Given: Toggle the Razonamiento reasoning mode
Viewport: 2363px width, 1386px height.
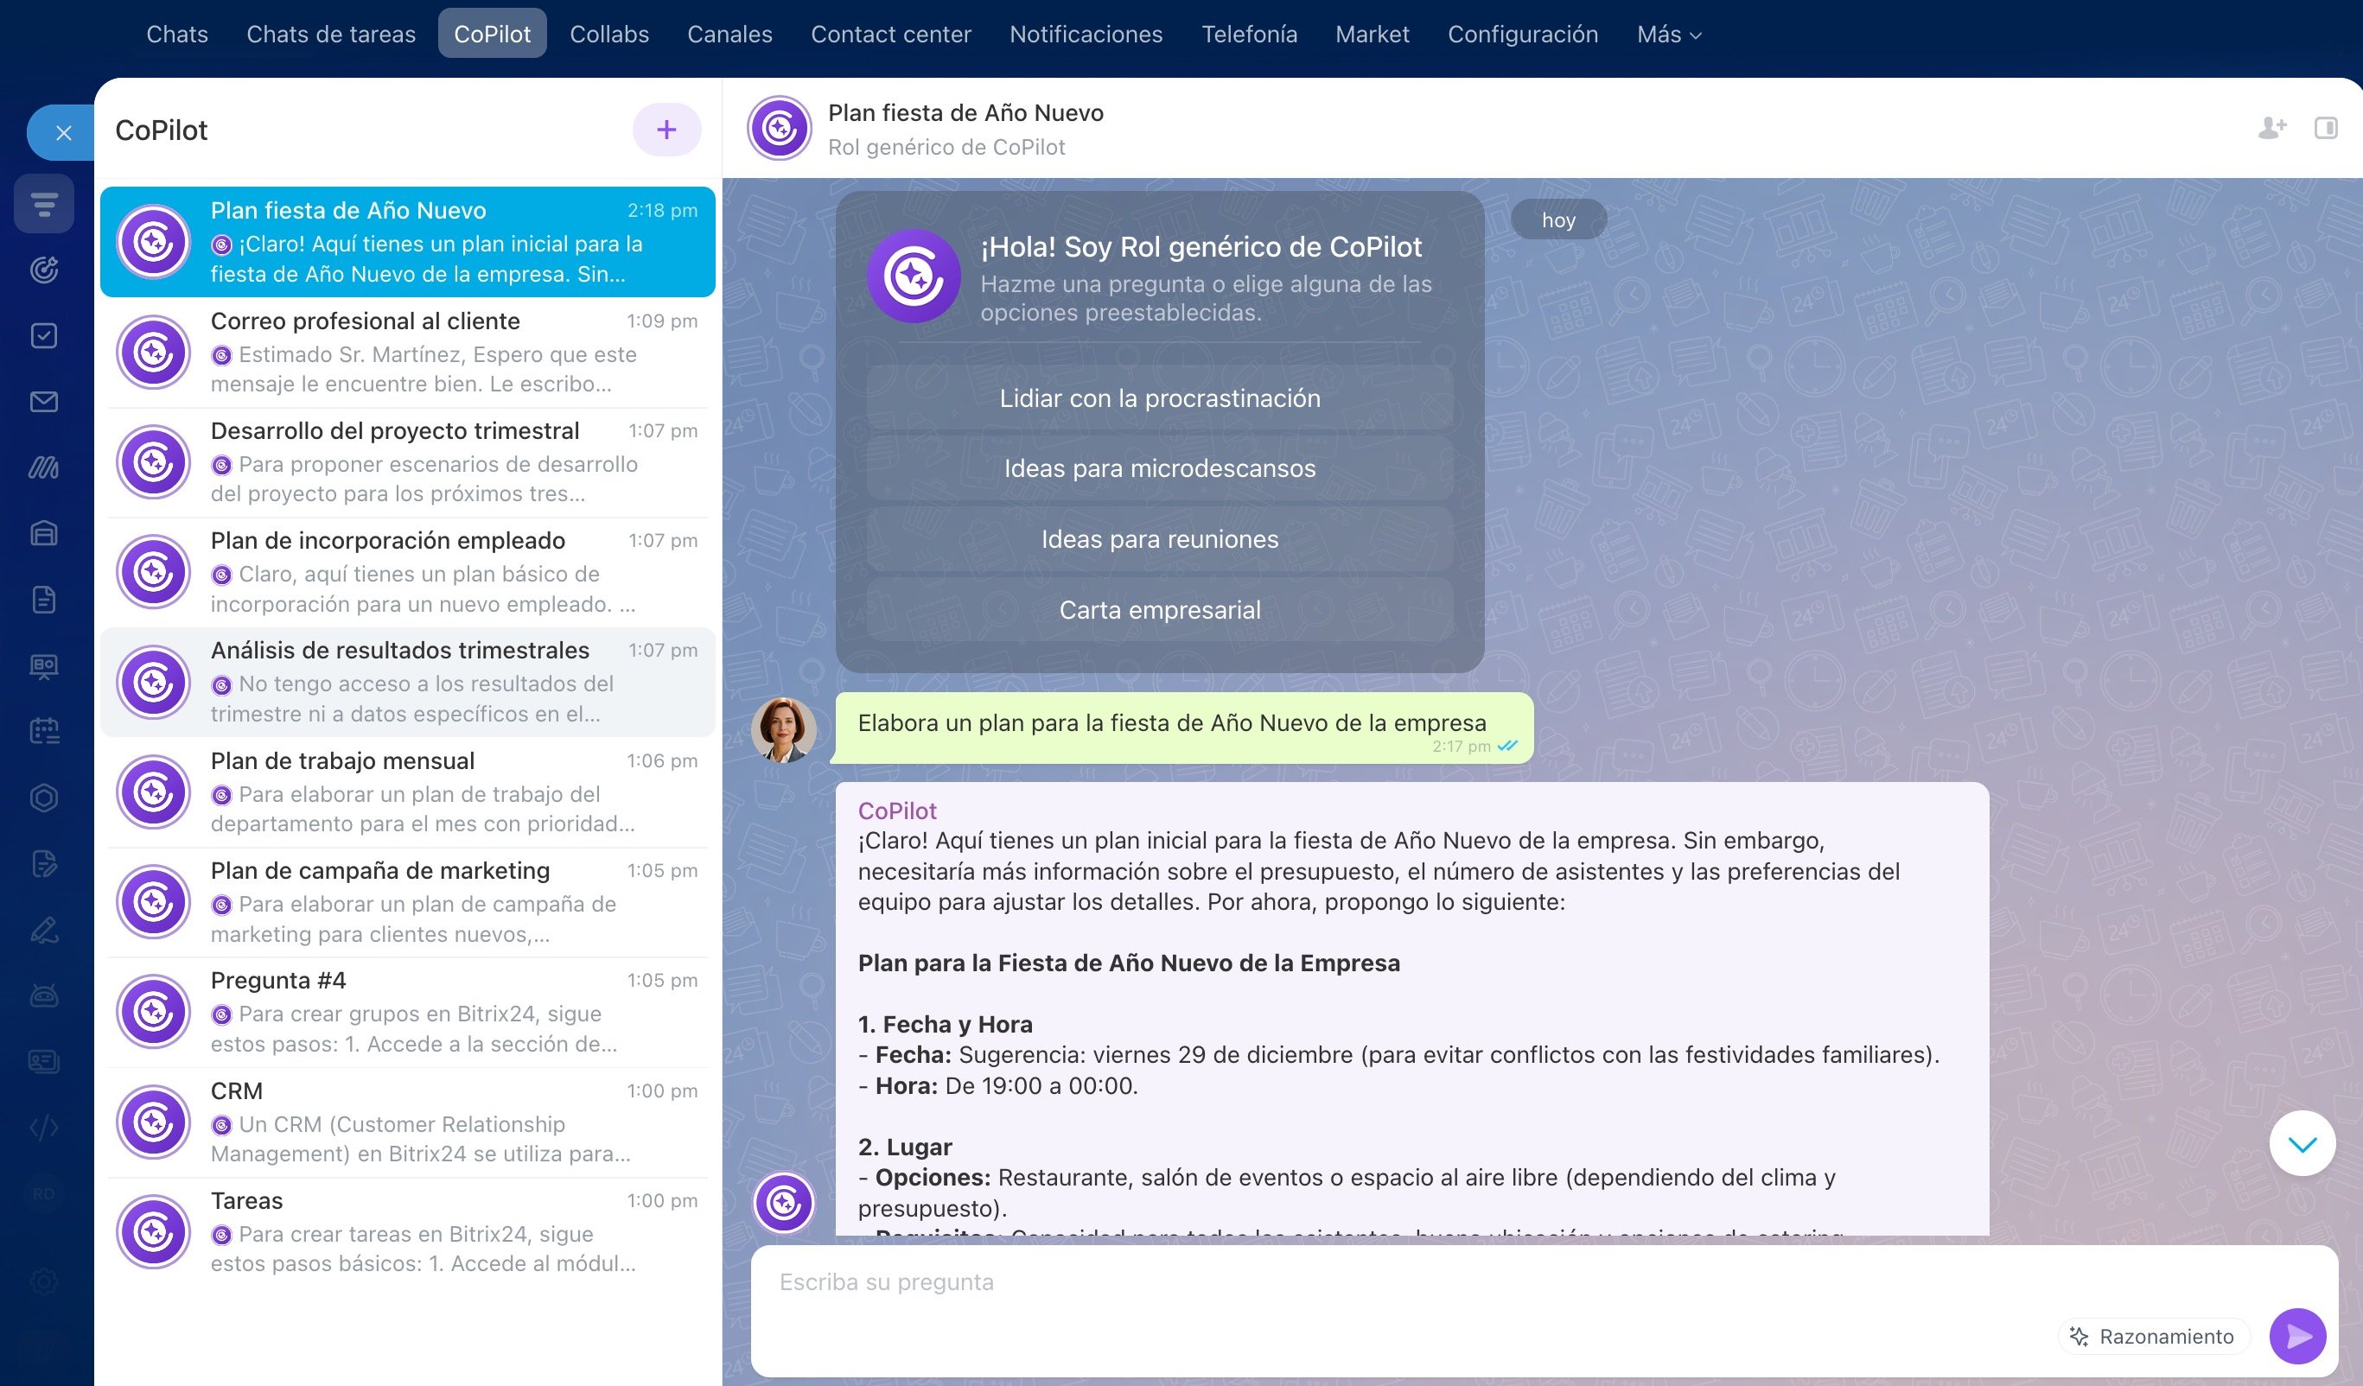Looking at the screenshot, I should 2154,1336.
